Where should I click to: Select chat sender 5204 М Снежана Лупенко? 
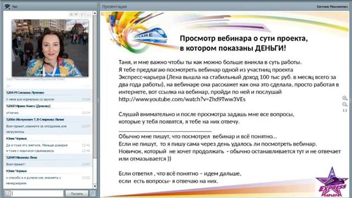pyautogui.click(x=25, y=92)
